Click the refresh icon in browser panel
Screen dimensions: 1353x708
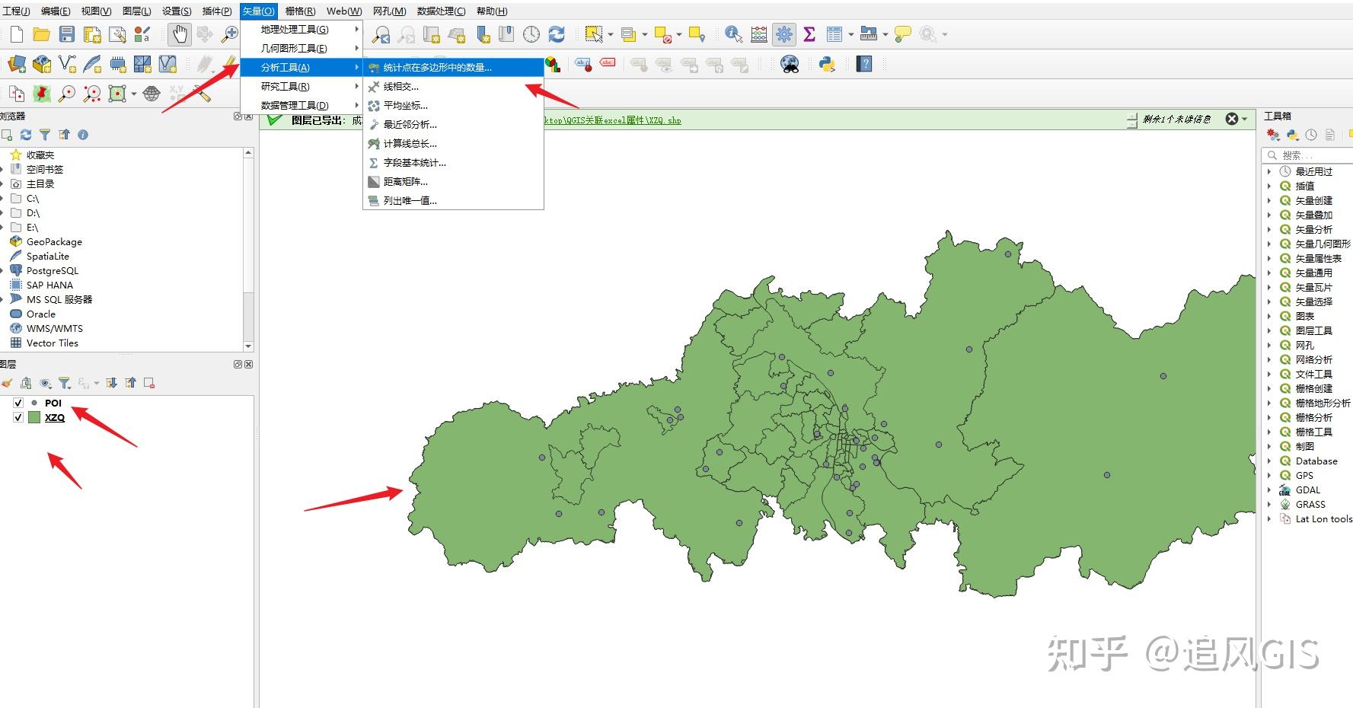tap(26, 135)
